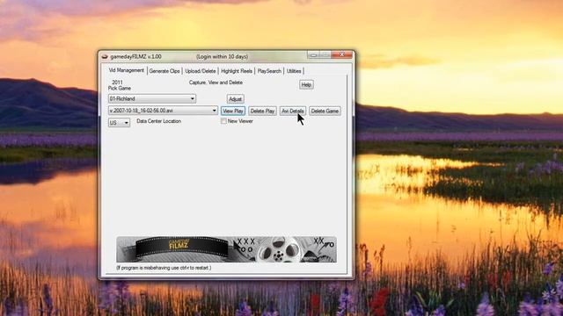
Task: Enable the New Viewer checkbox
Action: coord(223,121)
